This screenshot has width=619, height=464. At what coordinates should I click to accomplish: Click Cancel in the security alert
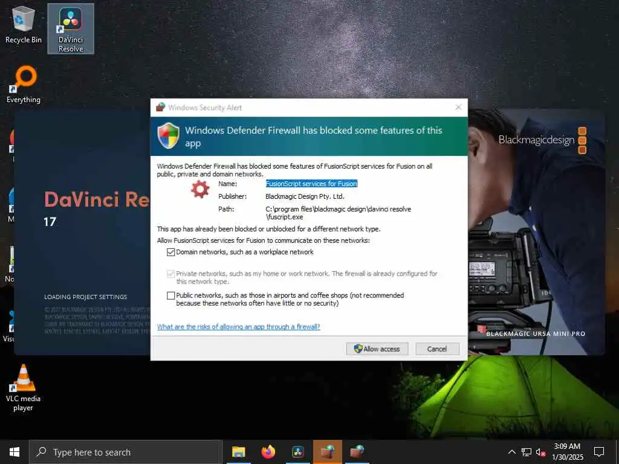click(x=437, y=349)
